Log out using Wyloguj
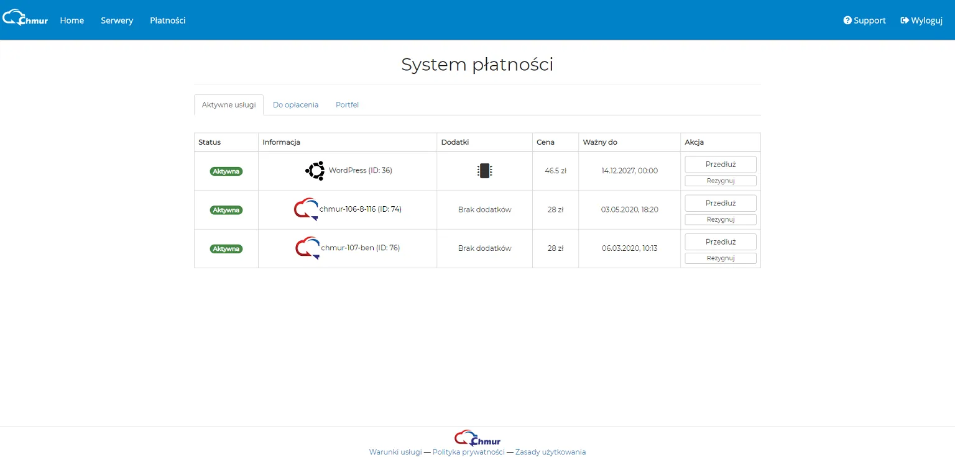 pos(921,20)
